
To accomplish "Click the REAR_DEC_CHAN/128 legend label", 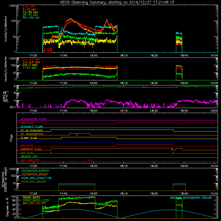I will [x=36, y=178].
